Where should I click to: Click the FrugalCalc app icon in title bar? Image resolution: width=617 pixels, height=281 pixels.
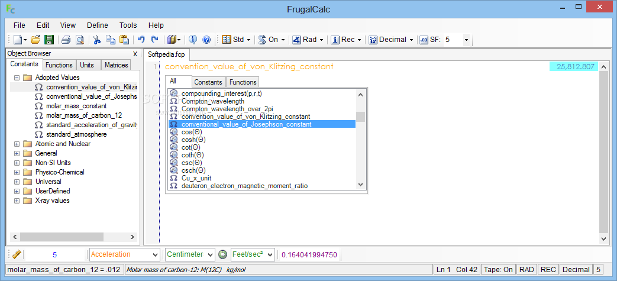[x=11, y=9]
